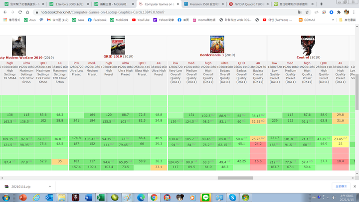Open Skype from the taskbar
Viewport: 359px width, 202px height.
(232, 198)
